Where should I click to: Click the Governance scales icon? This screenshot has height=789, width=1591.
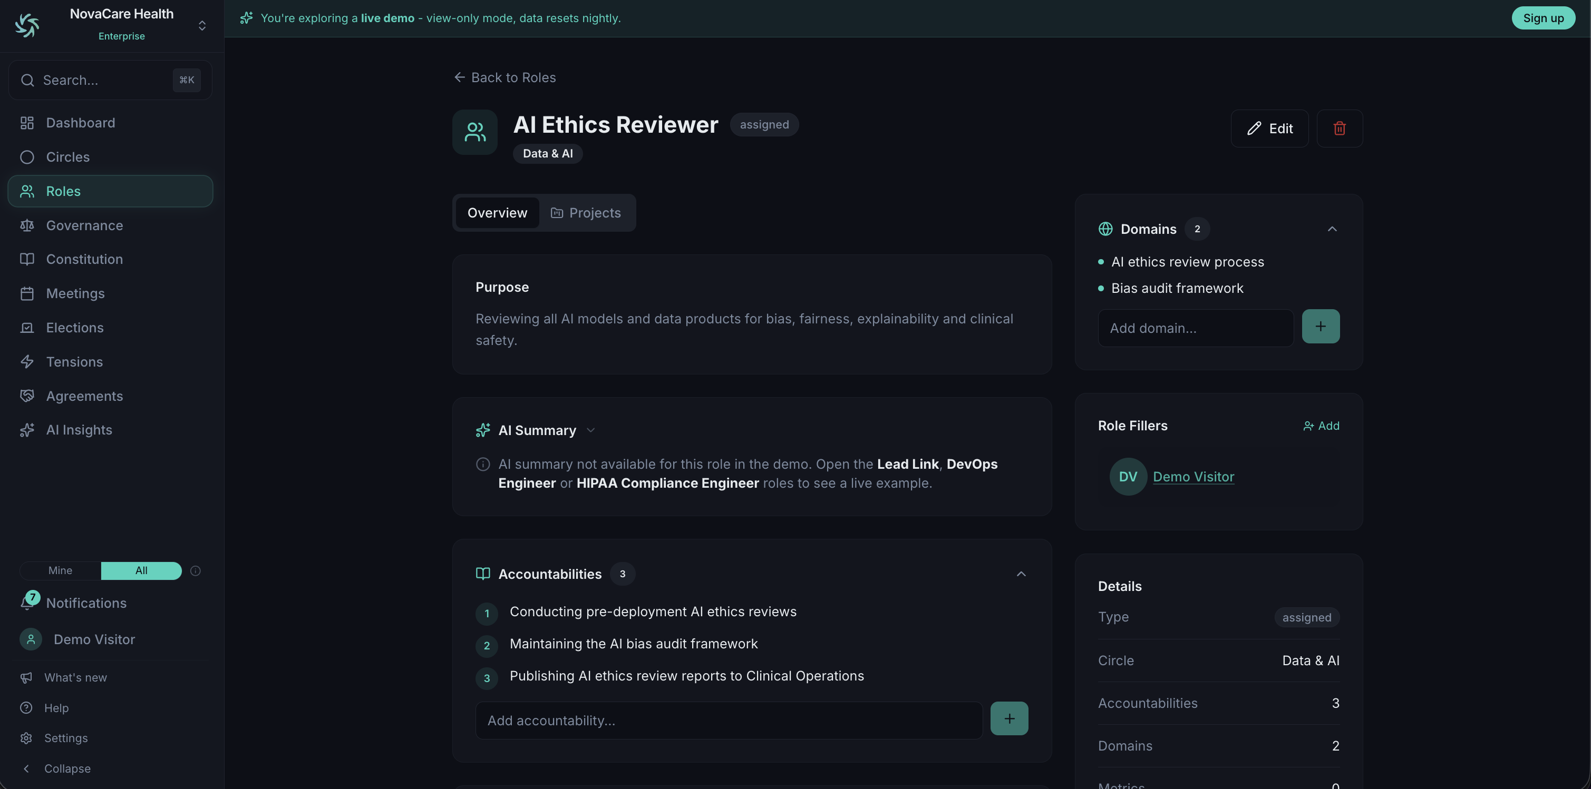(26, 225)
